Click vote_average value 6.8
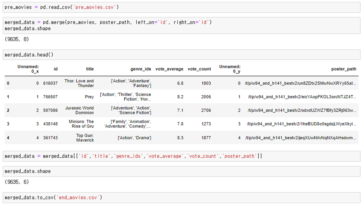This screenshot has height=205, width=364. 180,83
